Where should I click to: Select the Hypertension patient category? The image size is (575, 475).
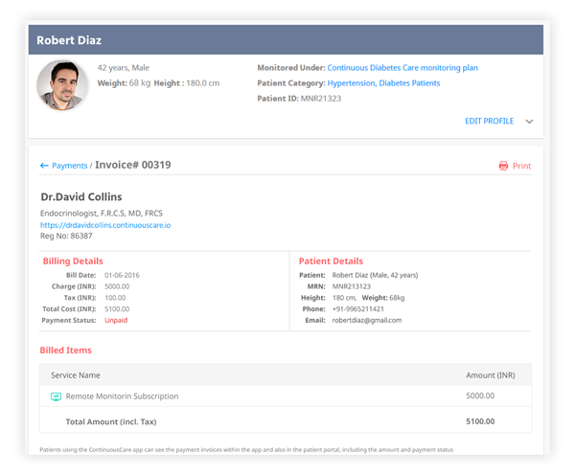pyautogui.click(x=351, y=83)
